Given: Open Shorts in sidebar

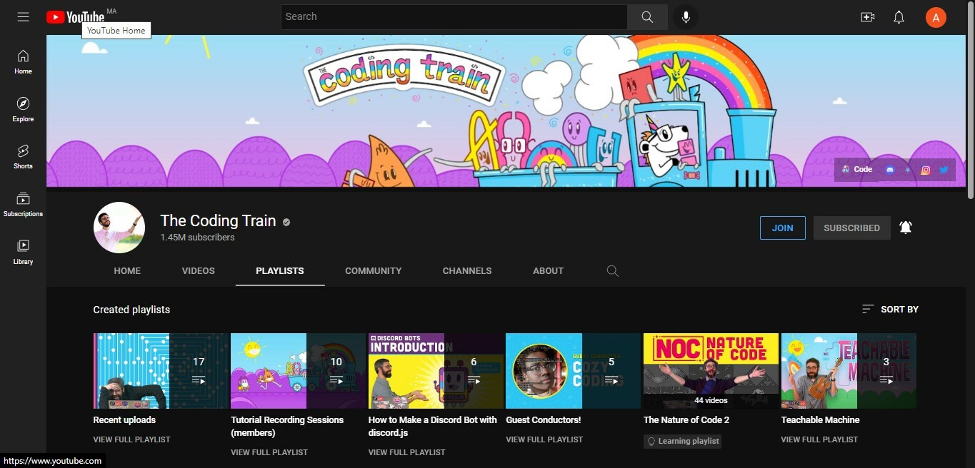Looking at the screenshot, I should pyautogui.click(x=23, y=157).
